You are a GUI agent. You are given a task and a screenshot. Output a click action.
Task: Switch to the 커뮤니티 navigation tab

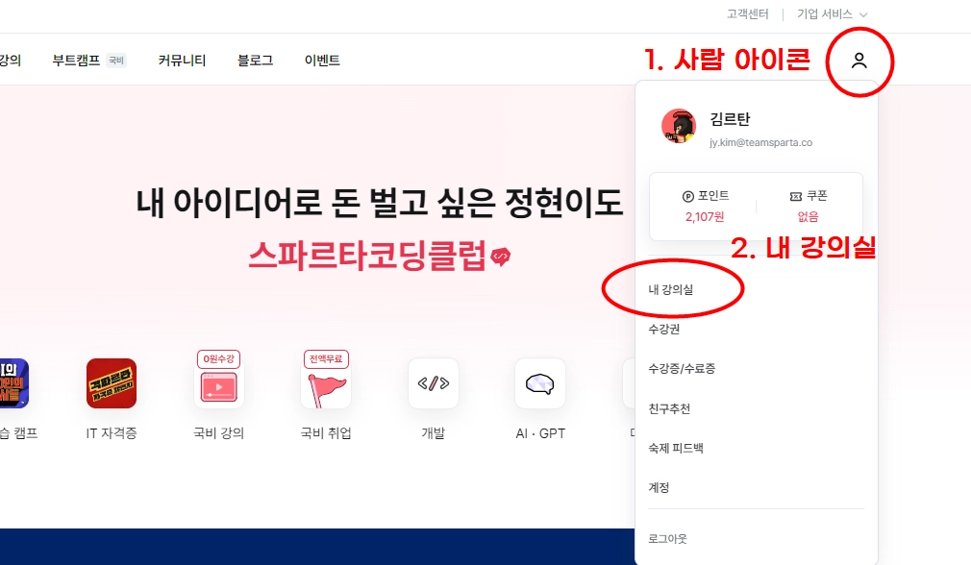pyautogui.click(x=182, y=60)
